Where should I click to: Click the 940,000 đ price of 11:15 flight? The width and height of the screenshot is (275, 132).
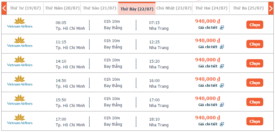coord(208,41)
